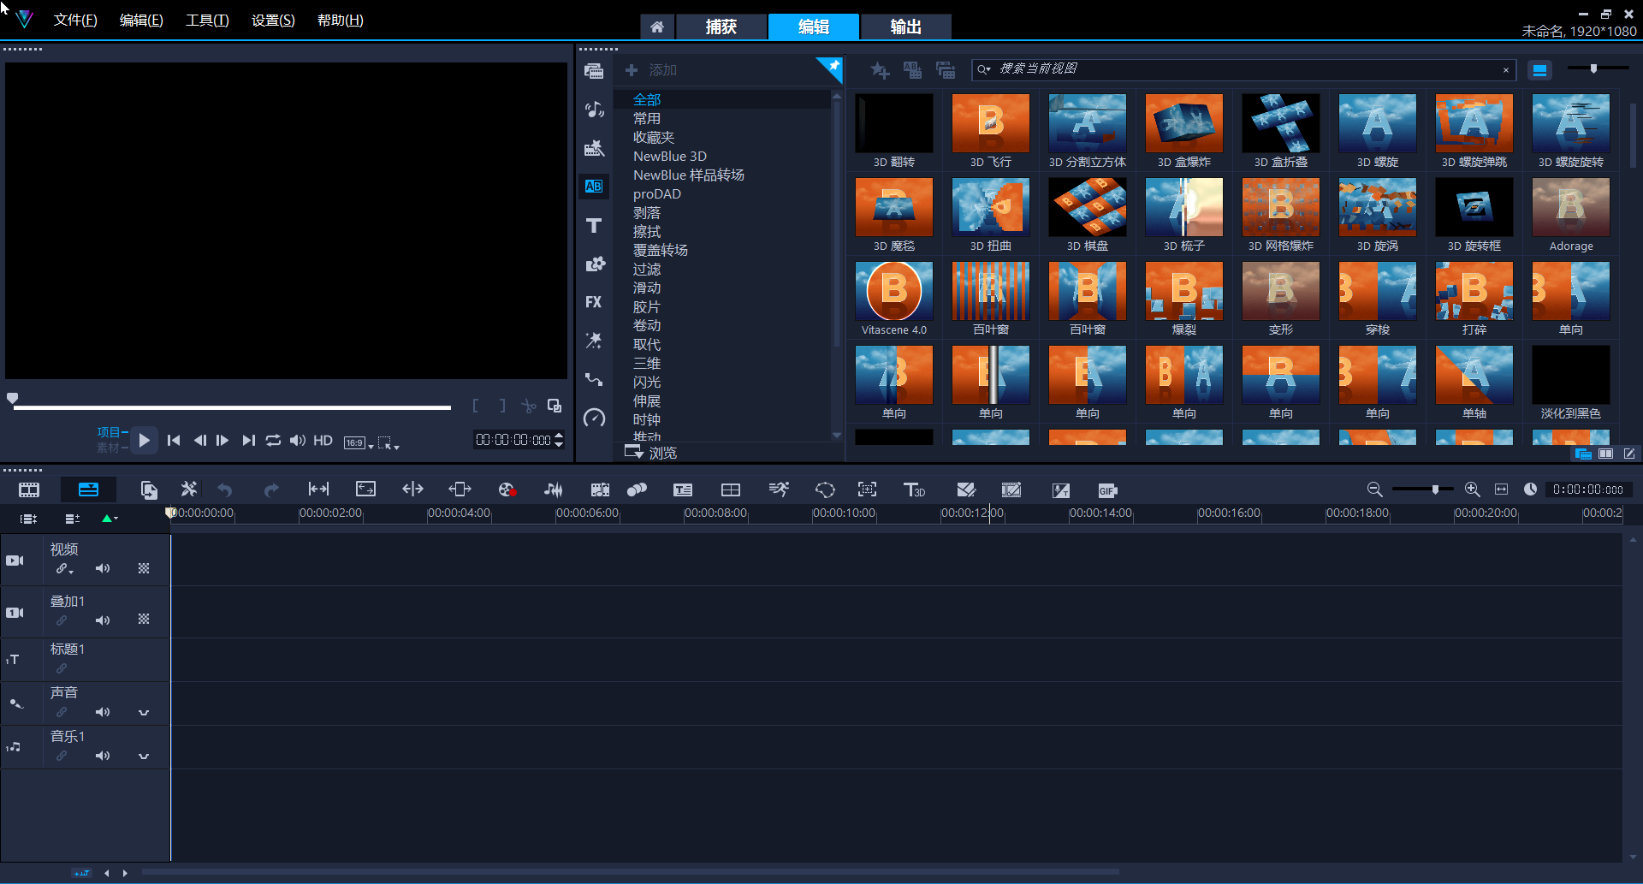Image resolution: width=1643 pixels, height=884 pixels.
Task: Click the Mark-in bracket icon
Action: (x=476, y=406)
